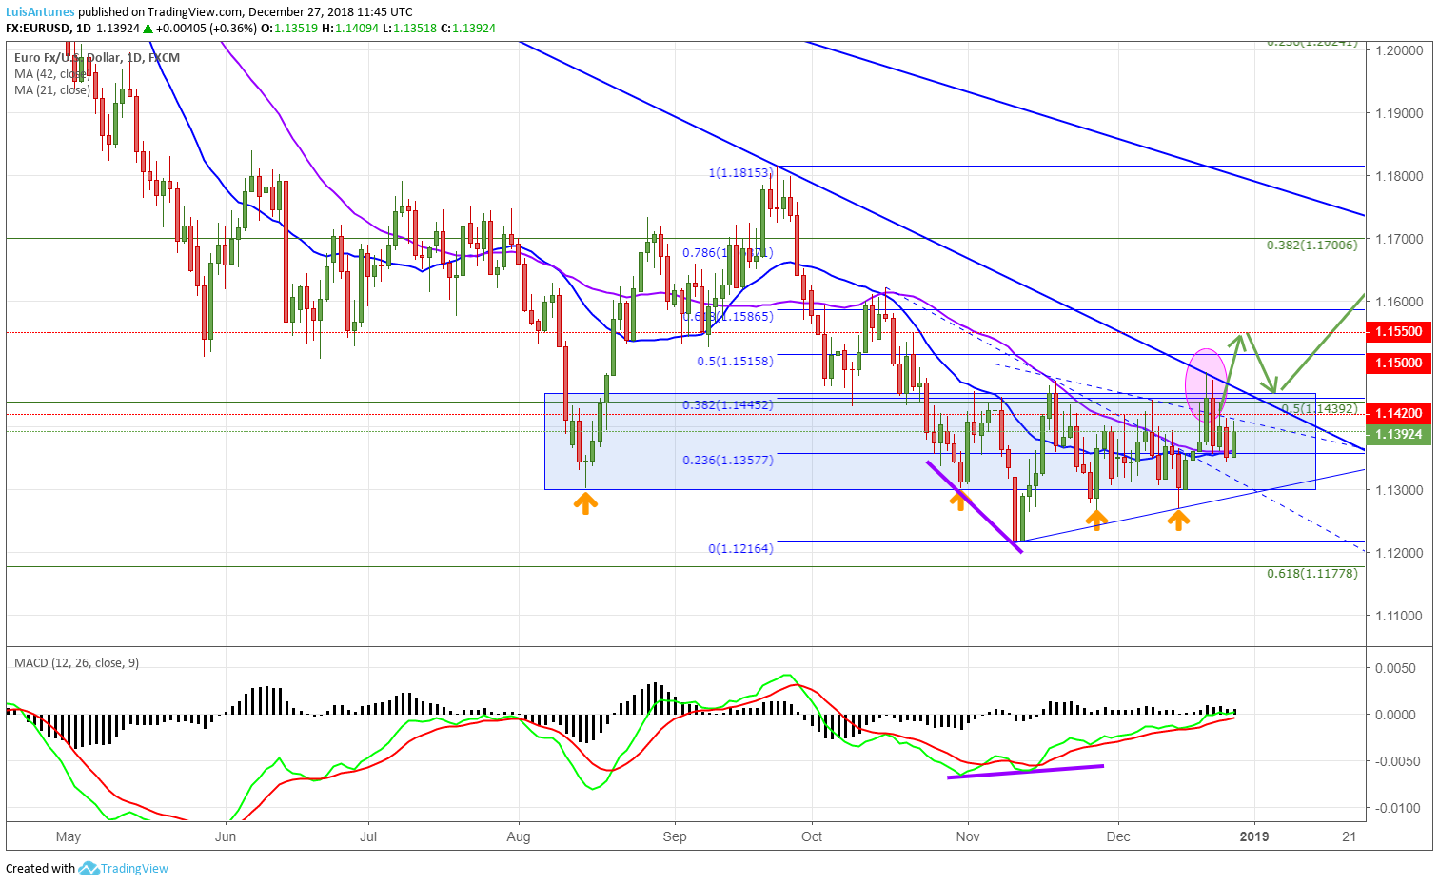Select the MA (21, close) indicator legend
The height and width of the screenshot is (885, 1439).
(51, 90)
